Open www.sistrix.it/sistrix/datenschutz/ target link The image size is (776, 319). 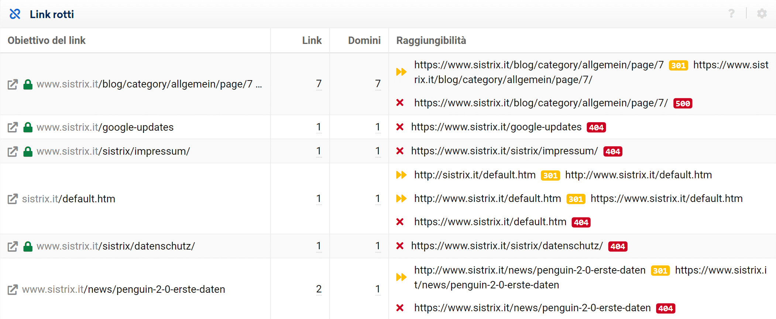point(116,246)
